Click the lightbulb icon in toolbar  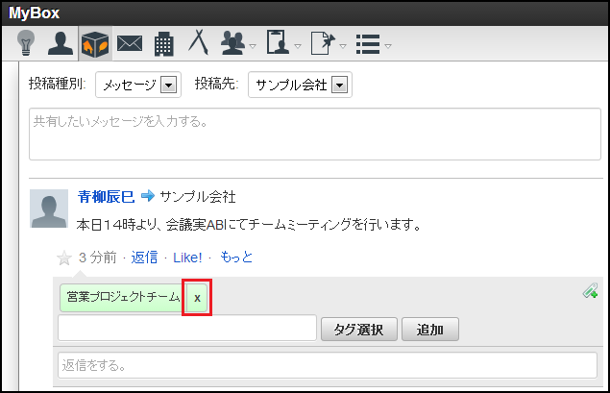click(26, 43)
